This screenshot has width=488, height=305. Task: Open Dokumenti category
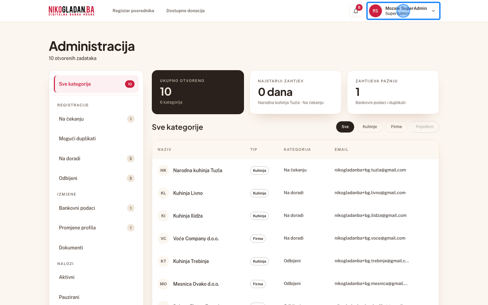click(96, 248)
